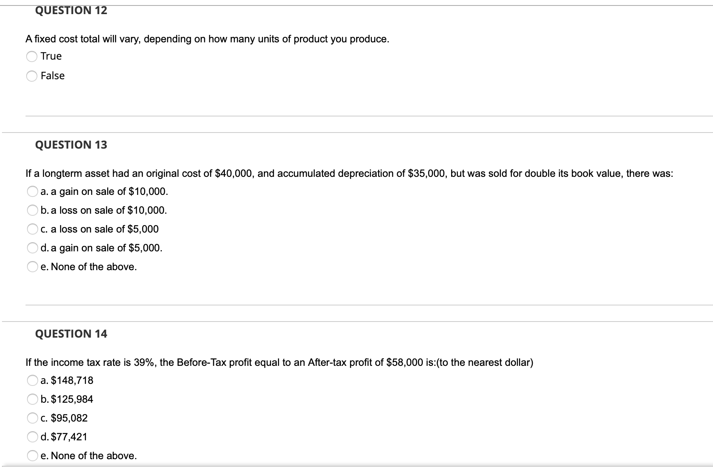Select answer b $125,984
This screenshot has width=713, height=467.
(32, 399)
